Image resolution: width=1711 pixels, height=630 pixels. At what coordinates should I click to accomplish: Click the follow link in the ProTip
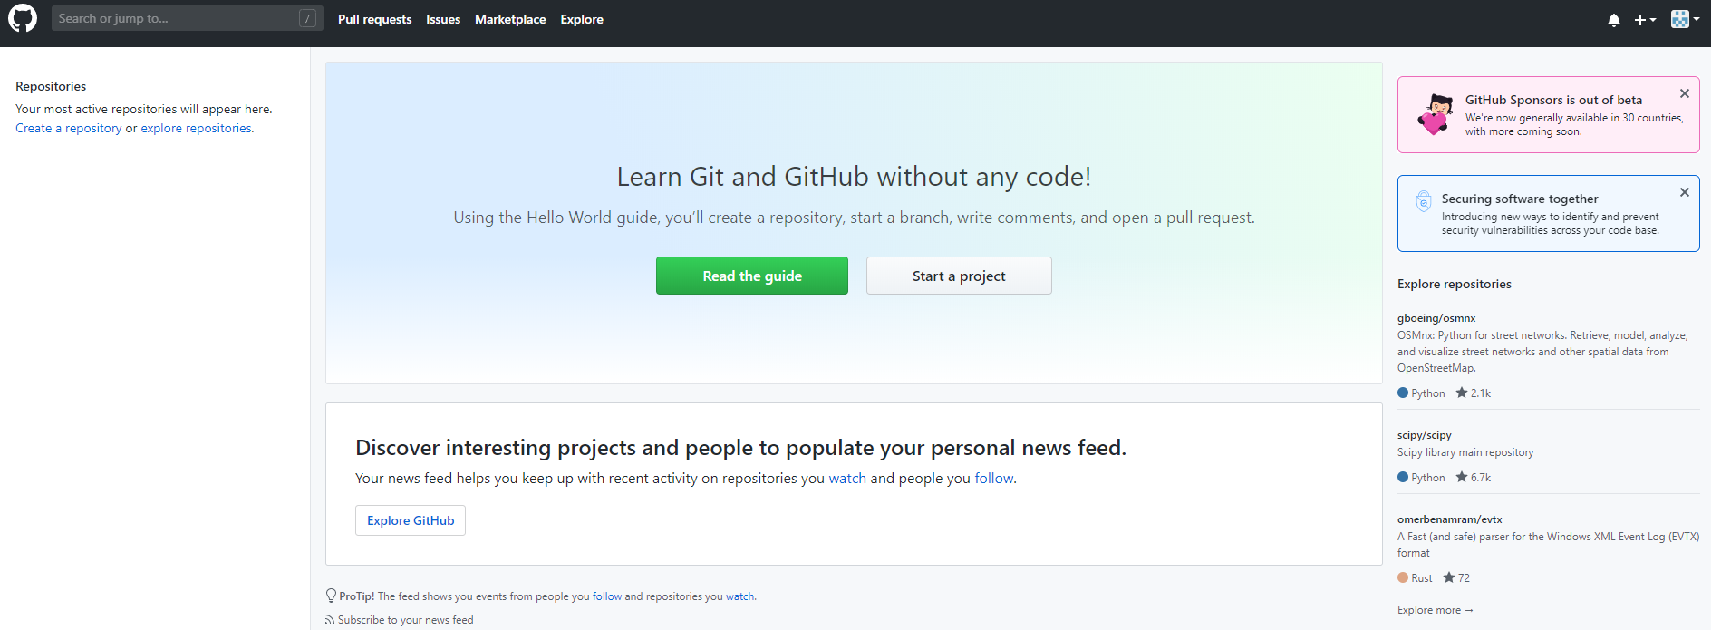(x=607, y=596)
